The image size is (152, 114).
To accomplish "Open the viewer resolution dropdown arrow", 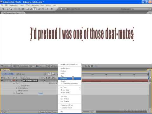I will pos(46,66).
